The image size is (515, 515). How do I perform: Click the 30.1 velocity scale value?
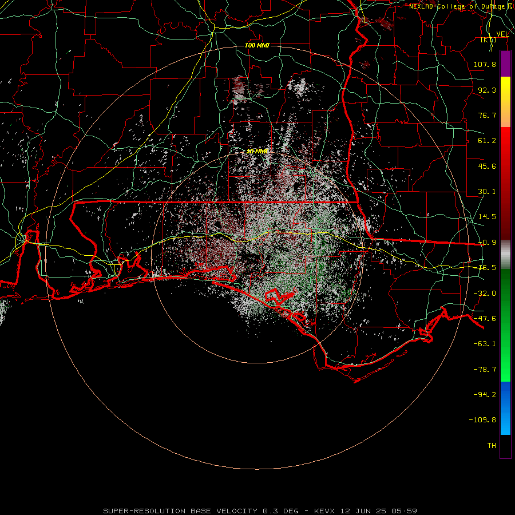(x=487, y=191)
